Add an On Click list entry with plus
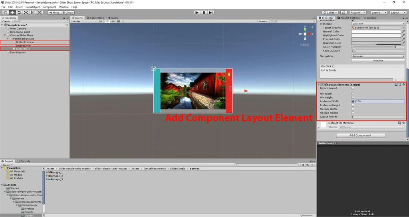Screen dimensions: 409x217 point(396,80)
